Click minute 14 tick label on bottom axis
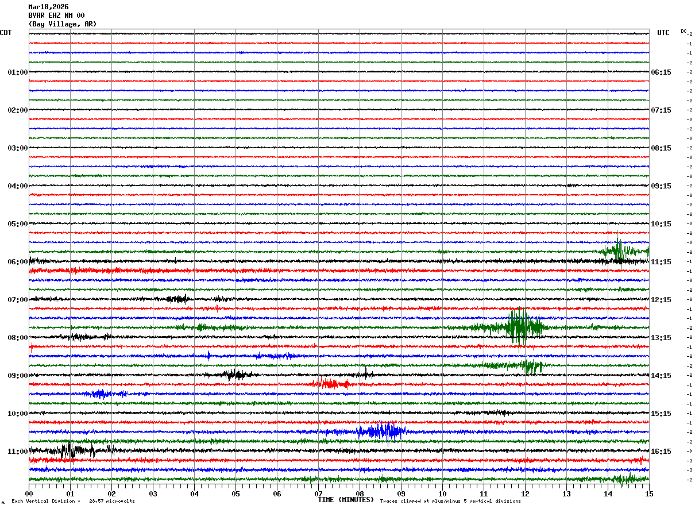 pos(608,493)
